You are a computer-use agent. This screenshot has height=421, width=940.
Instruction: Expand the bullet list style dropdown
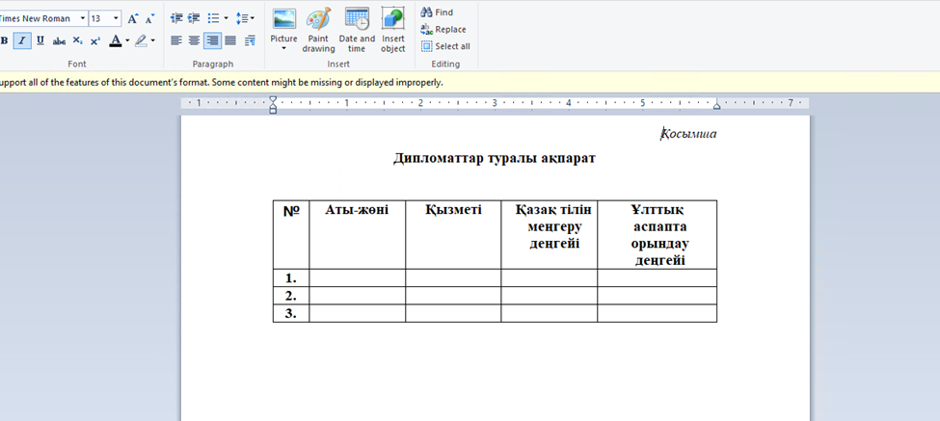[226, 18]
